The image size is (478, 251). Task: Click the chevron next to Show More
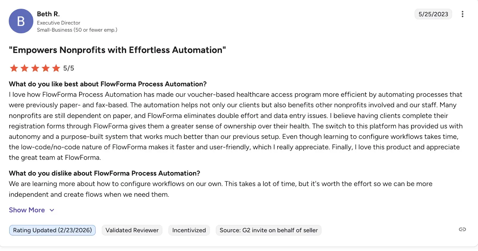pyautogui.click(x=51, y=210)
